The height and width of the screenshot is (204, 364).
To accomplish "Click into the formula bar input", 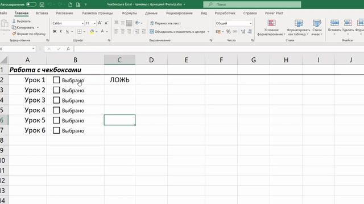I will 218,49.
